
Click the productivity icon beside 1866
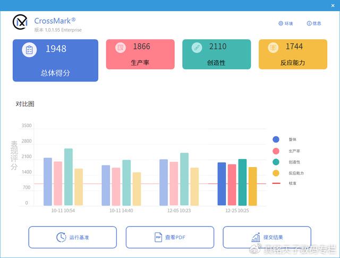tap(121, 47)
